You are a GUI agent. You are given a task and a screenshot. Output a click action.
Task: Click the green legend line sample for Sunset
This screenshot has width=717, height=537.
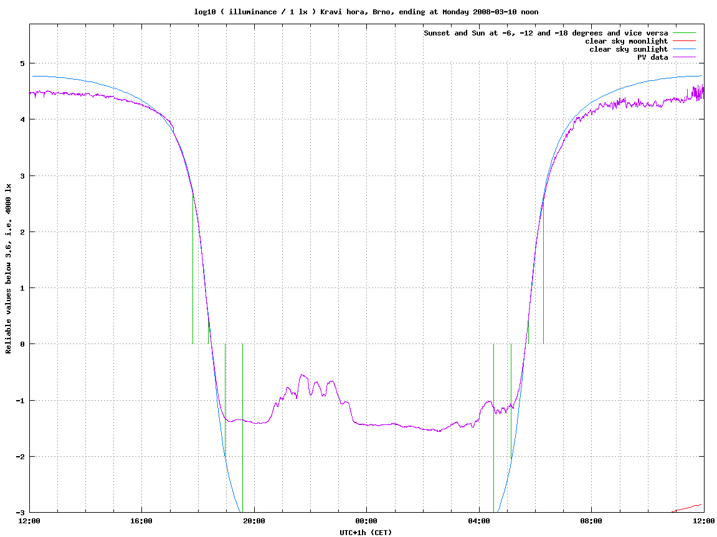[x=684, y=33]
